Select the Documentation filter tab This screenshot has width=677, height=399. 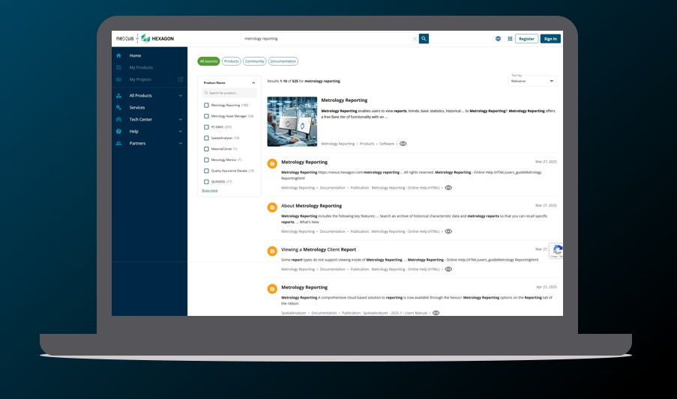[283, 61]
